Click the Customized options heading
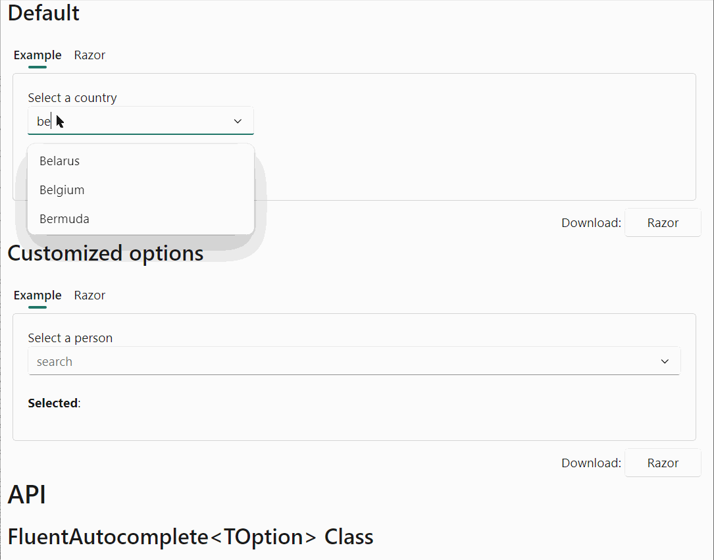Viewport: 714px width, 560px height. point(105,253)
